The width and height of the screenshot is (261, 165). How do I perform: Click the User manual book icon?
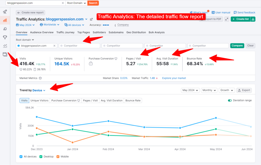pyautogui.click(x=213, y=12)
